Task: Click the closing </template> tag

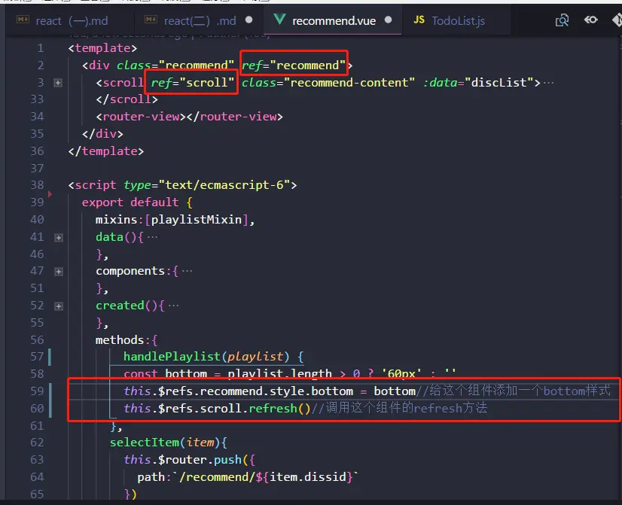Action: click(x=105, y=151)
